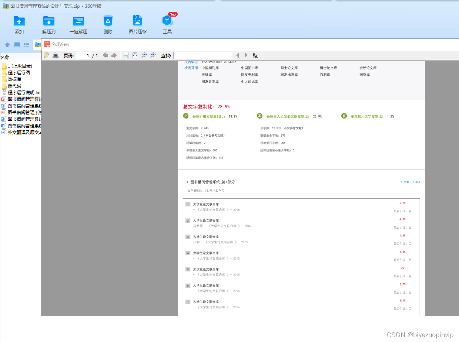
Task: Click the 会议论文库 entry
Action: pyautogui.click(x=368, y=68)
